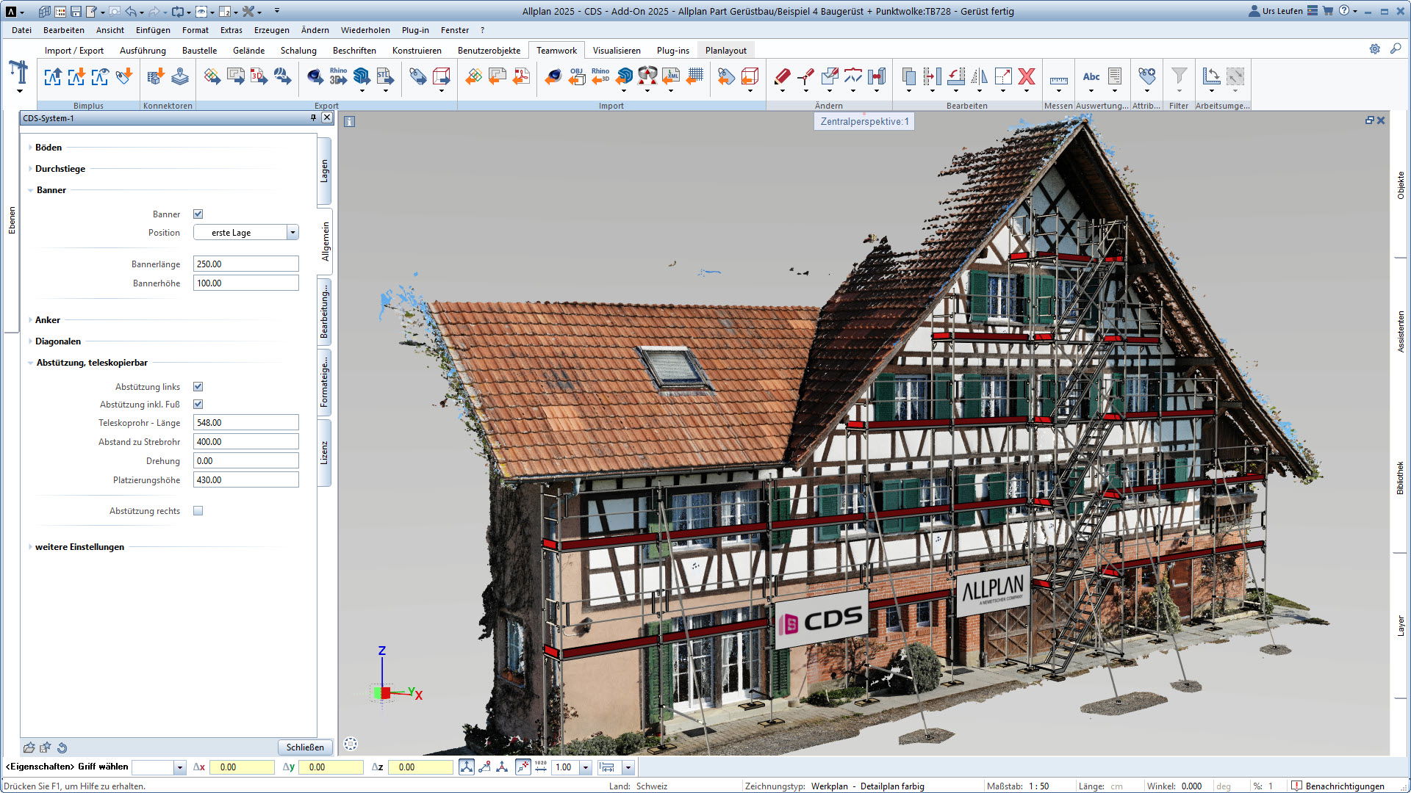
Task: Click the Bimplus attribute tag download icon
Action: [123, 76]
